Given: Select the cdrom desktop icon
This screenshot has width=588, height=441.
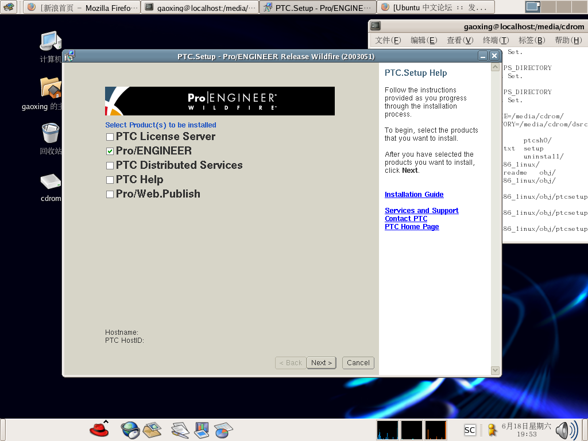Looking at the screenshot, I should coord(51,188).
